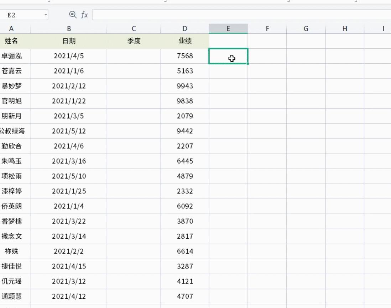
Task: Select date cell 2021/3/22
Action: (x=69, y=221)
